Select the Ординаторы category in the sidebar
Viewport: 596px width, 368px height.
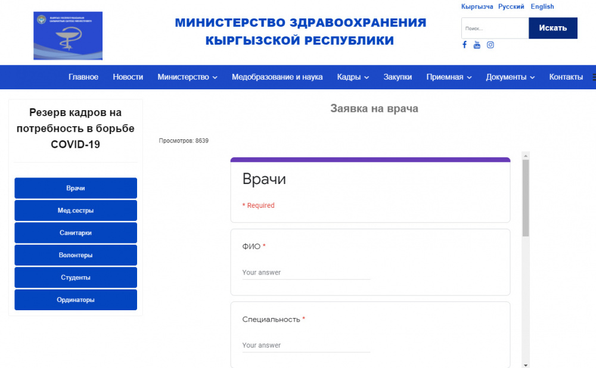point(75,300)
